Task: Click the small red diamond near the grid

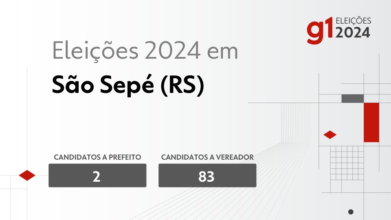Action: click(x=329, y=135)
